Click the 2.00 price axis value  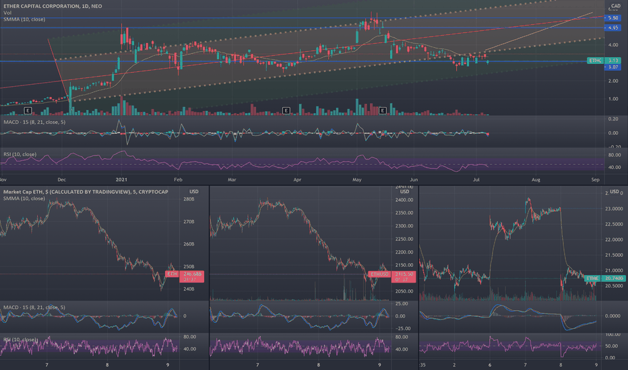[x=613, y=81]
